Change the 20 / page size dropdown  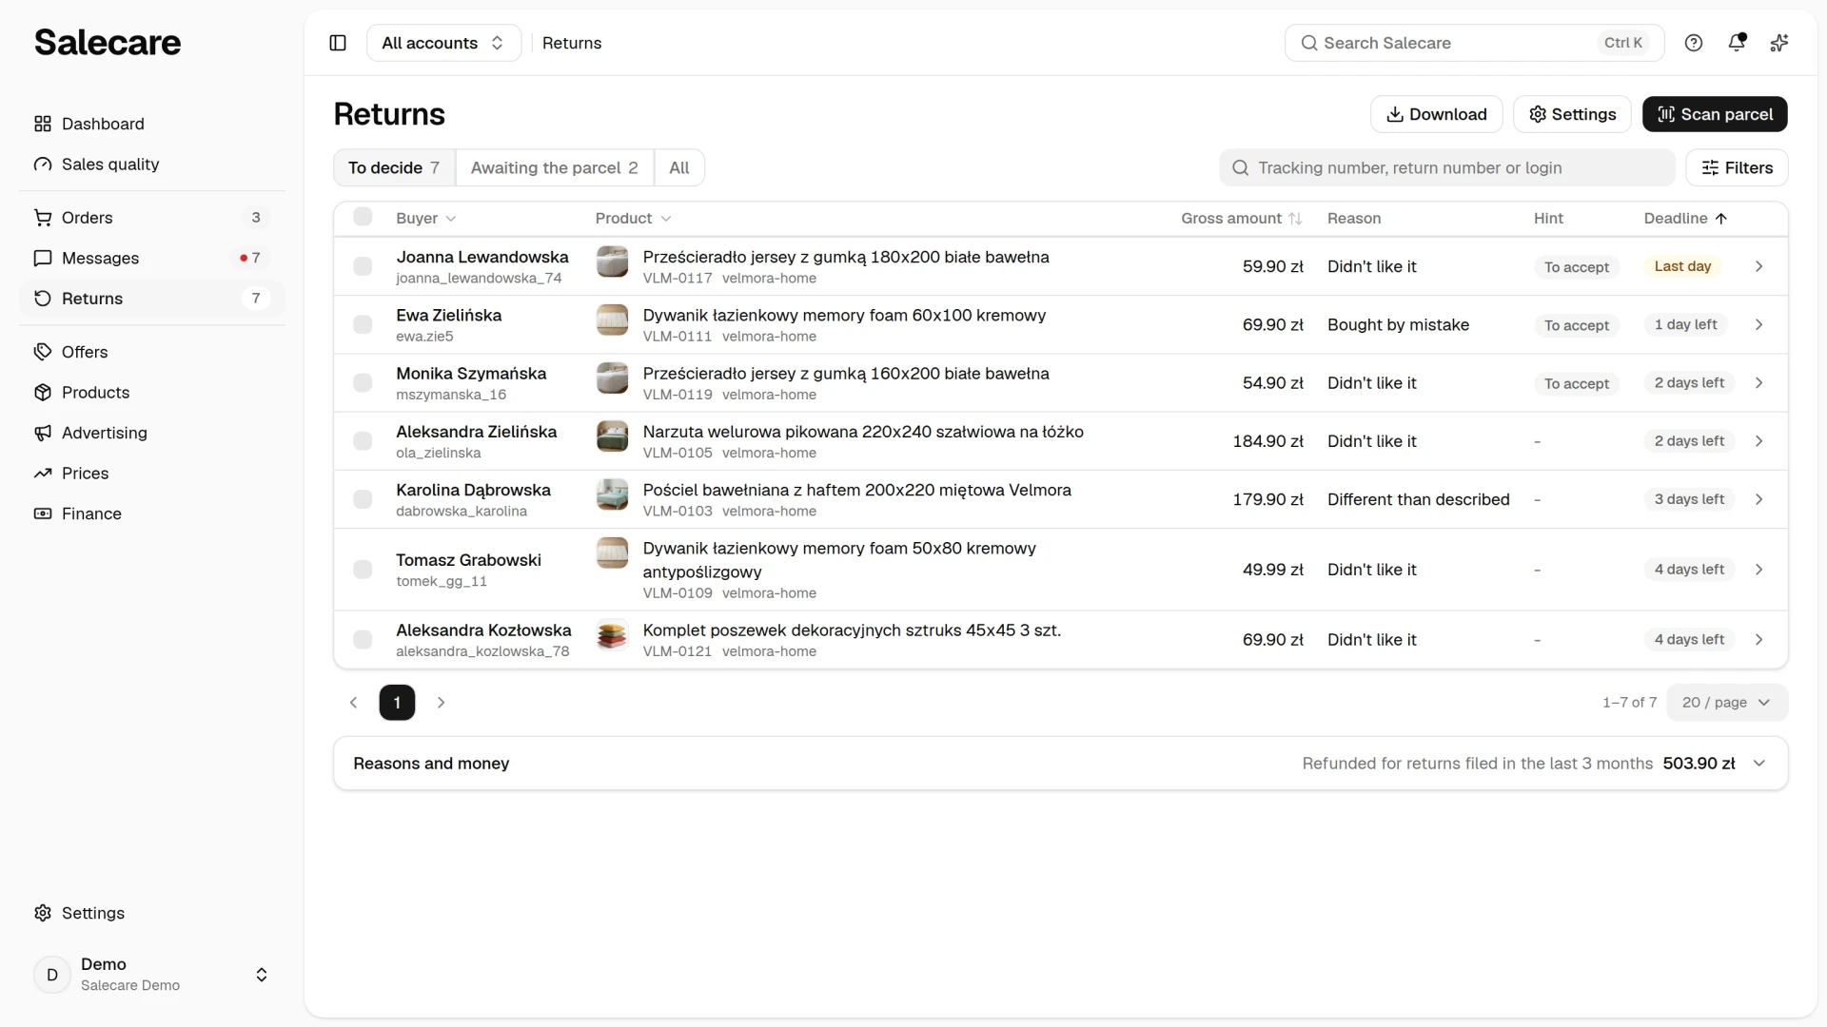coord(1726,703)
